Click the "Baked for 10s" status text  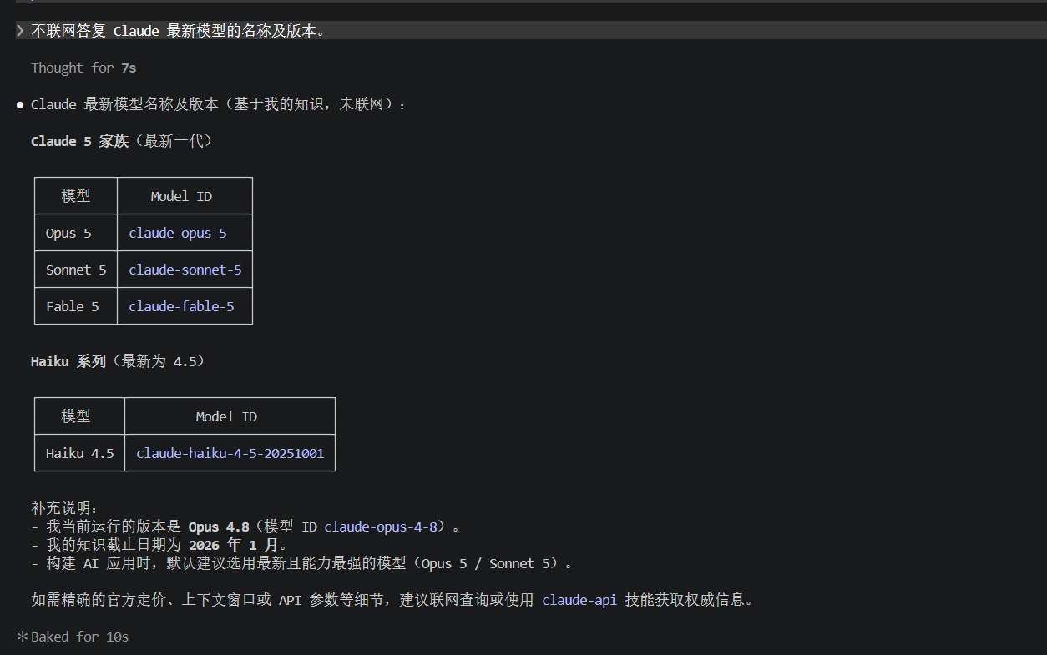(80, 637)
